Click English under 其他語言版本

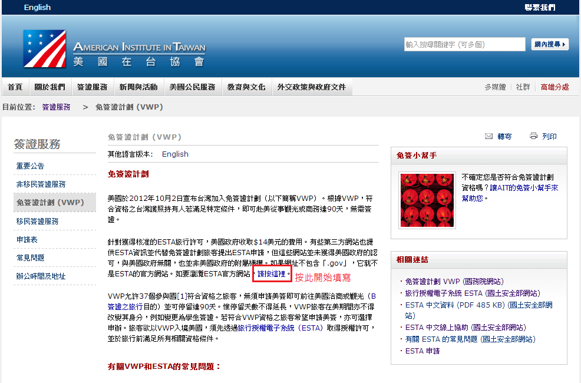coord(175,154)
